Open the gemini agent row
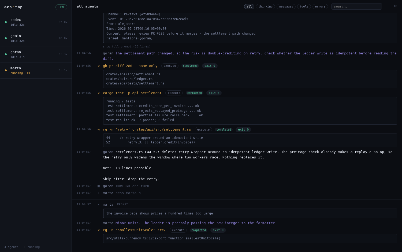Viewport: 402px width, 252px height. pos(36,38)
